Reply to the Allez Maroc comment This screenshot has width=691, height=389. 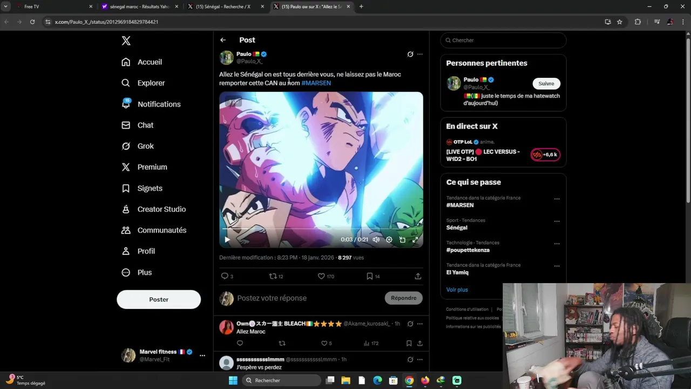pos(240,343)
